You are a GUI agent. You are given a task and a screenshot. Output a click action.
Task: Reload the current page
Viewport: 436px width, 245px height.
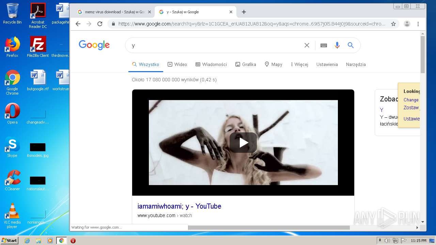coord(100,24)
